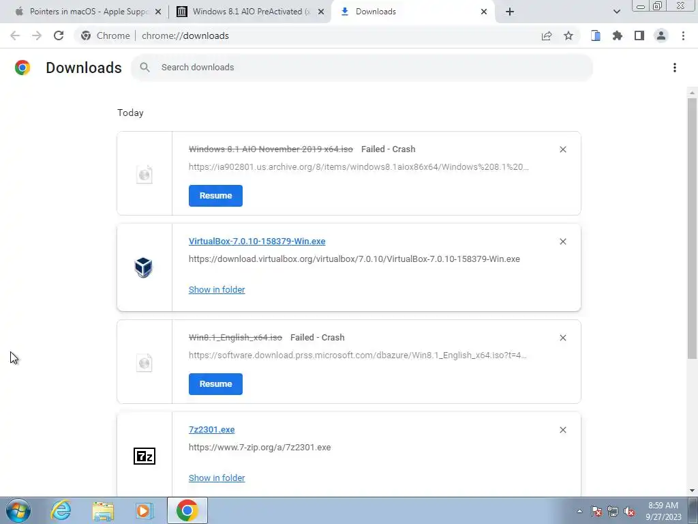Reload the downloads page
The width and height of the screenshot is (698, 524).
click(59, 35)
